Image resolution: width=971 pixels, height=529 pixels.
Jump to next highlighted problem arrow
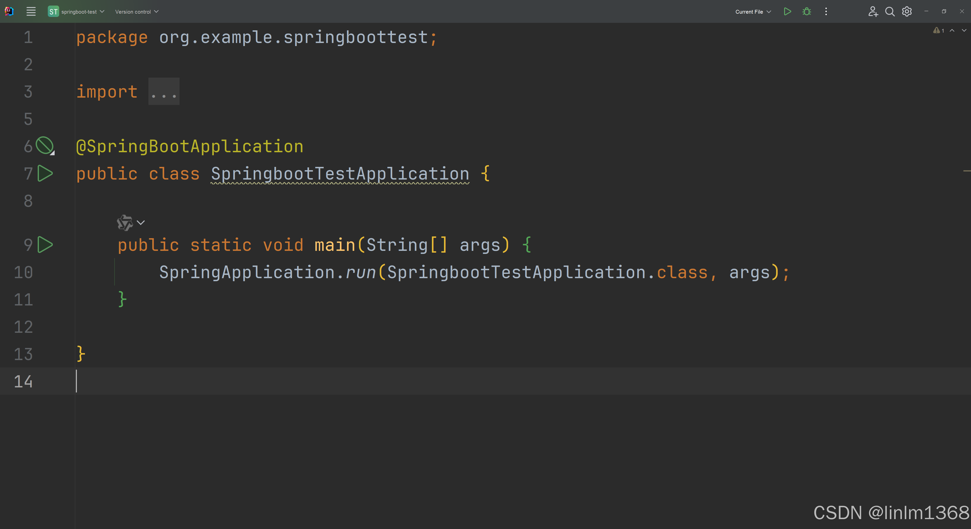coord(964,31)
